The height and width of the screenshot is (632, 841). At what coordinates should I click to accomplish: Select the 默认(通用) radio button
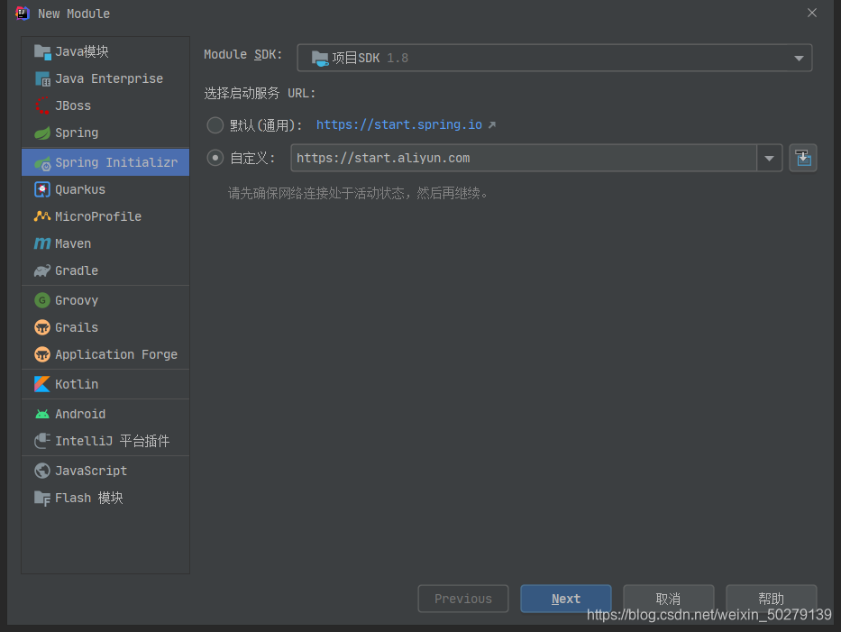pyautogui.click(x=215, y=124)
